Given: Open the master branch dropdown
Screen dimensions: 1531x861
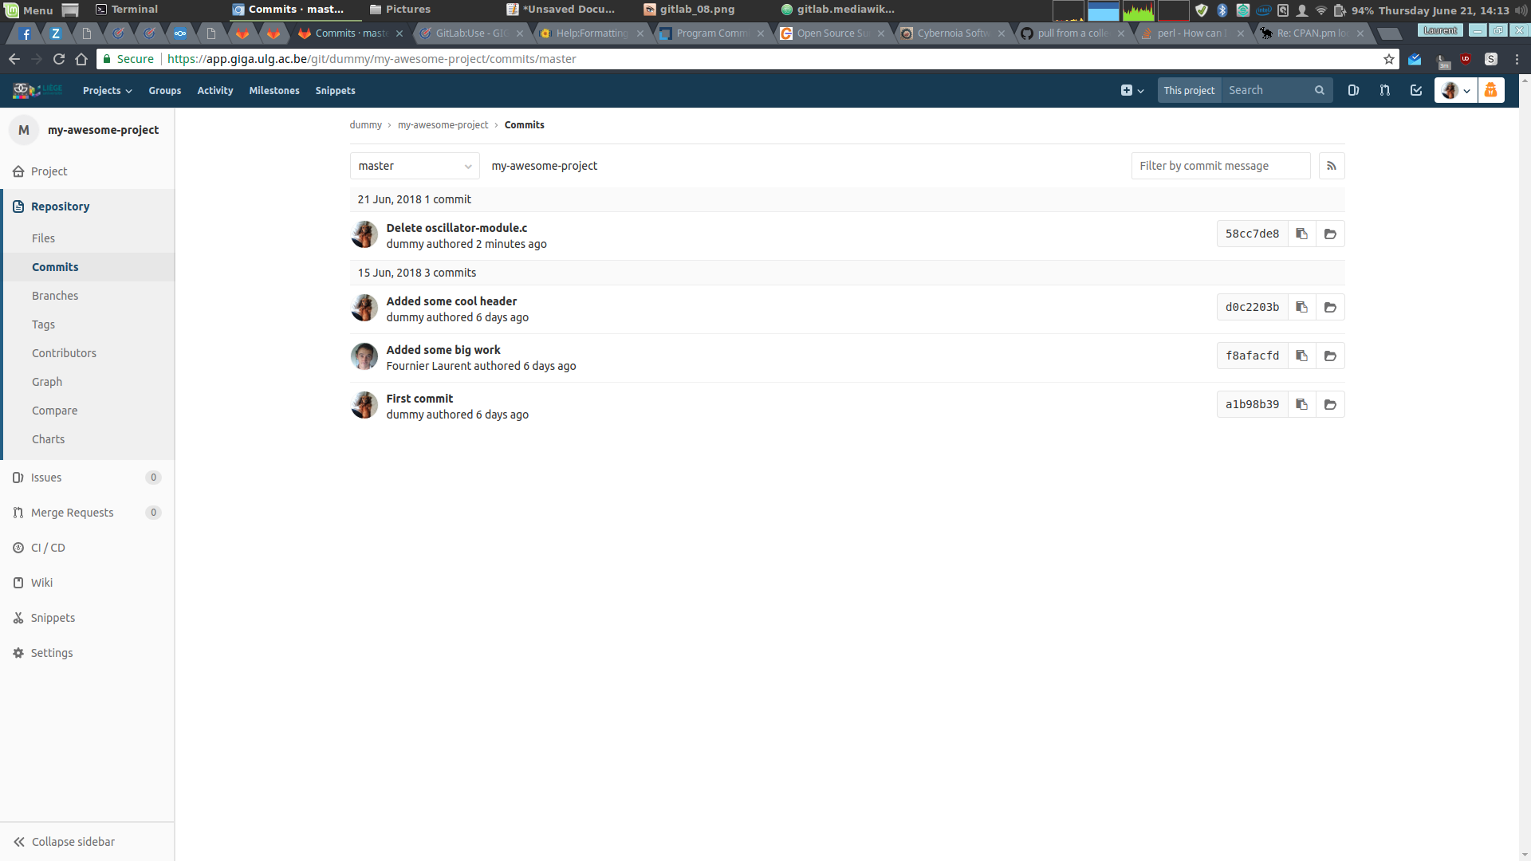Looking at the screenshot, I should pyautogui.click(x=415, y=166).
